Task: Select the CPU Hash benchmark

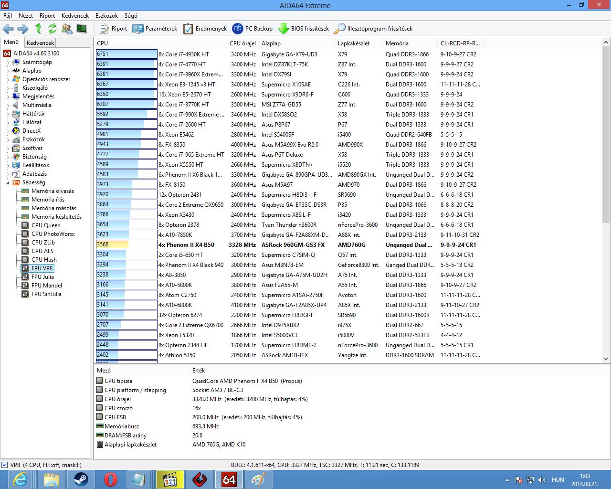Action: pos(44,260)
